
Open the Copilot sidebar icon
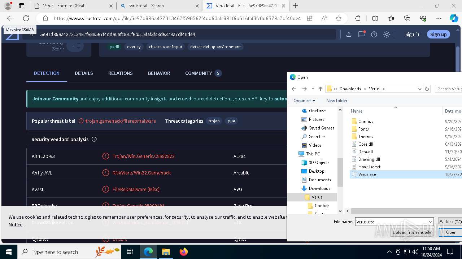point(454,18)
